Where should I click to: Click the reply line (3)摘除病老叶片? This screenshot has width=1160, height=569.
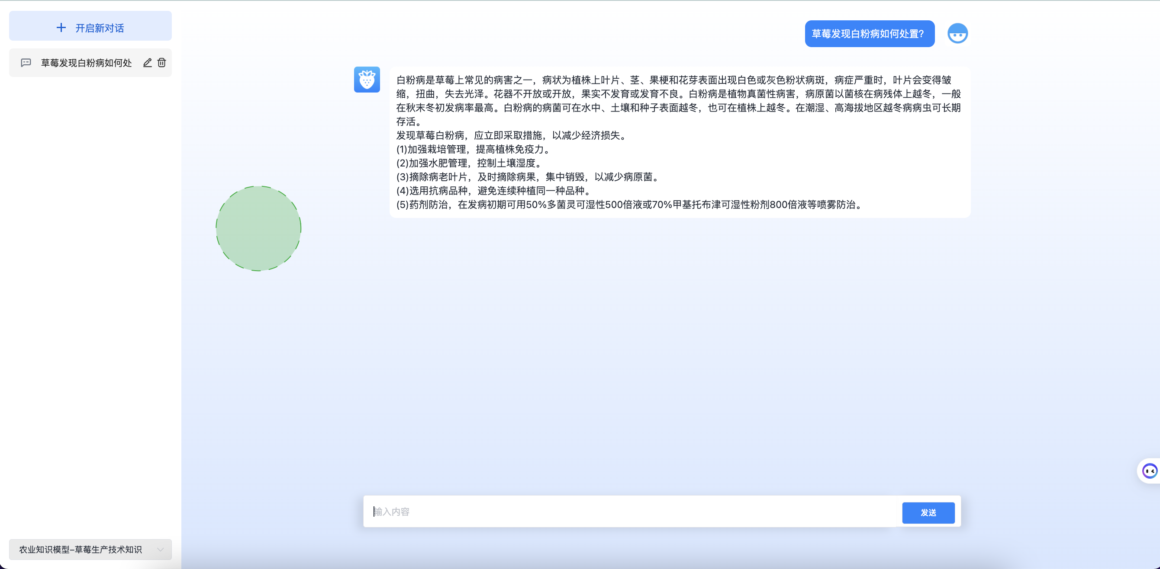[x=527, y=177]
